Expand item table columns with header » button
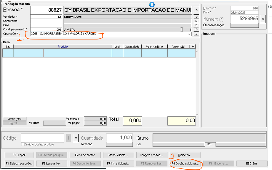The image size is (272, 170). click(x=193, y=47)
